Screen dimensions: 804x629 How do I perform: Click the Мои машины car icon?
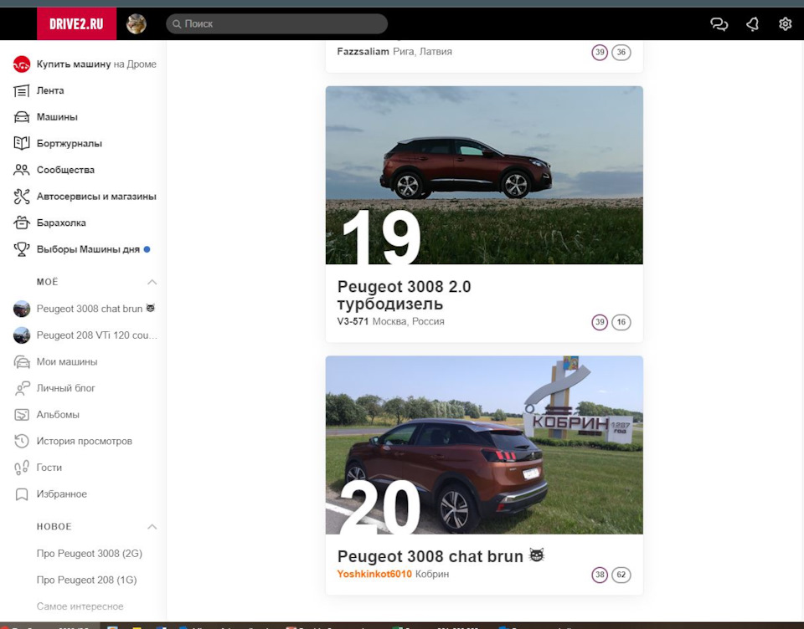22,361
